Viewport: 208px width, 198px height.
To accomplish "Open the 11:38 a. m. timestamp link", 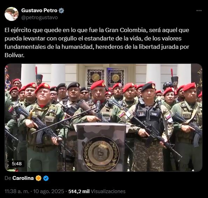I will [x=17, y=191].
